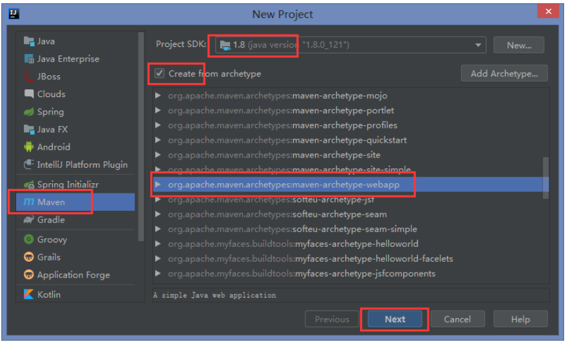Image resolution: width=568 pixels, height=342 pixels.
Task: Select Java Enterprise project type
Action: (68, 59)
